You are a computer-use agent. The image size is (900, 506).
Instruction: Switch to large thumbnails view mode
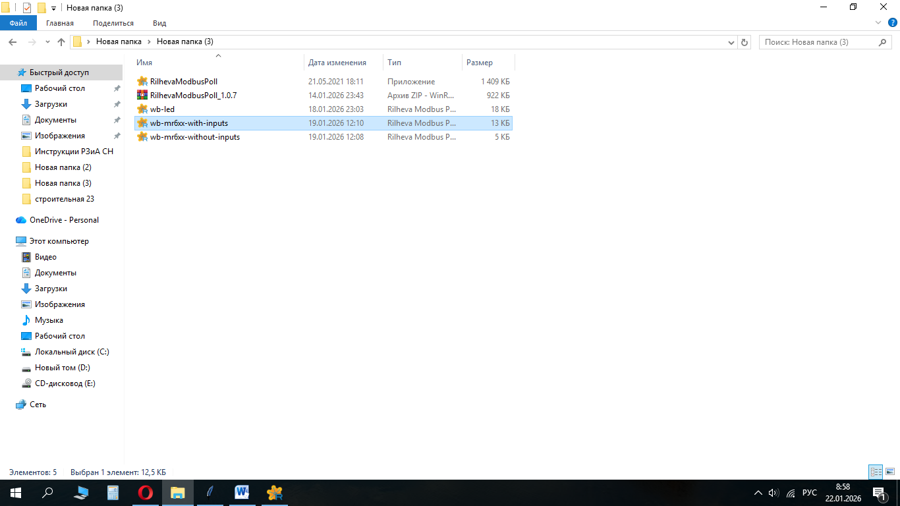(x=889, y=472)
